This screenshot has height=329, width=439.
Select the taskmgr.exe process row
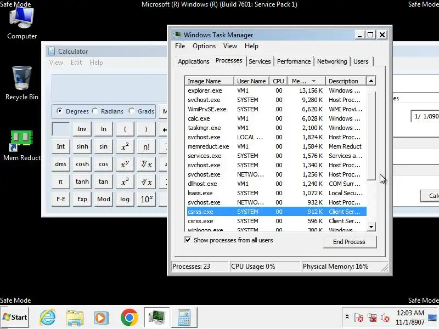277,128
